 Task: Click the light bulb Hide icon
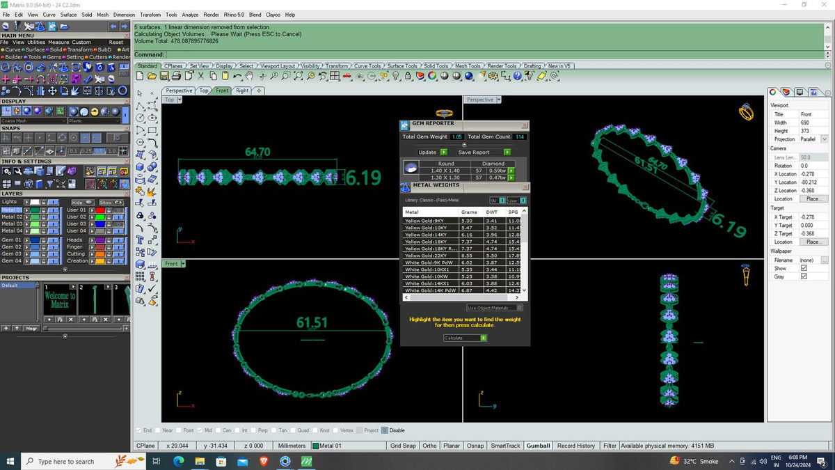[x=396, y=75]
